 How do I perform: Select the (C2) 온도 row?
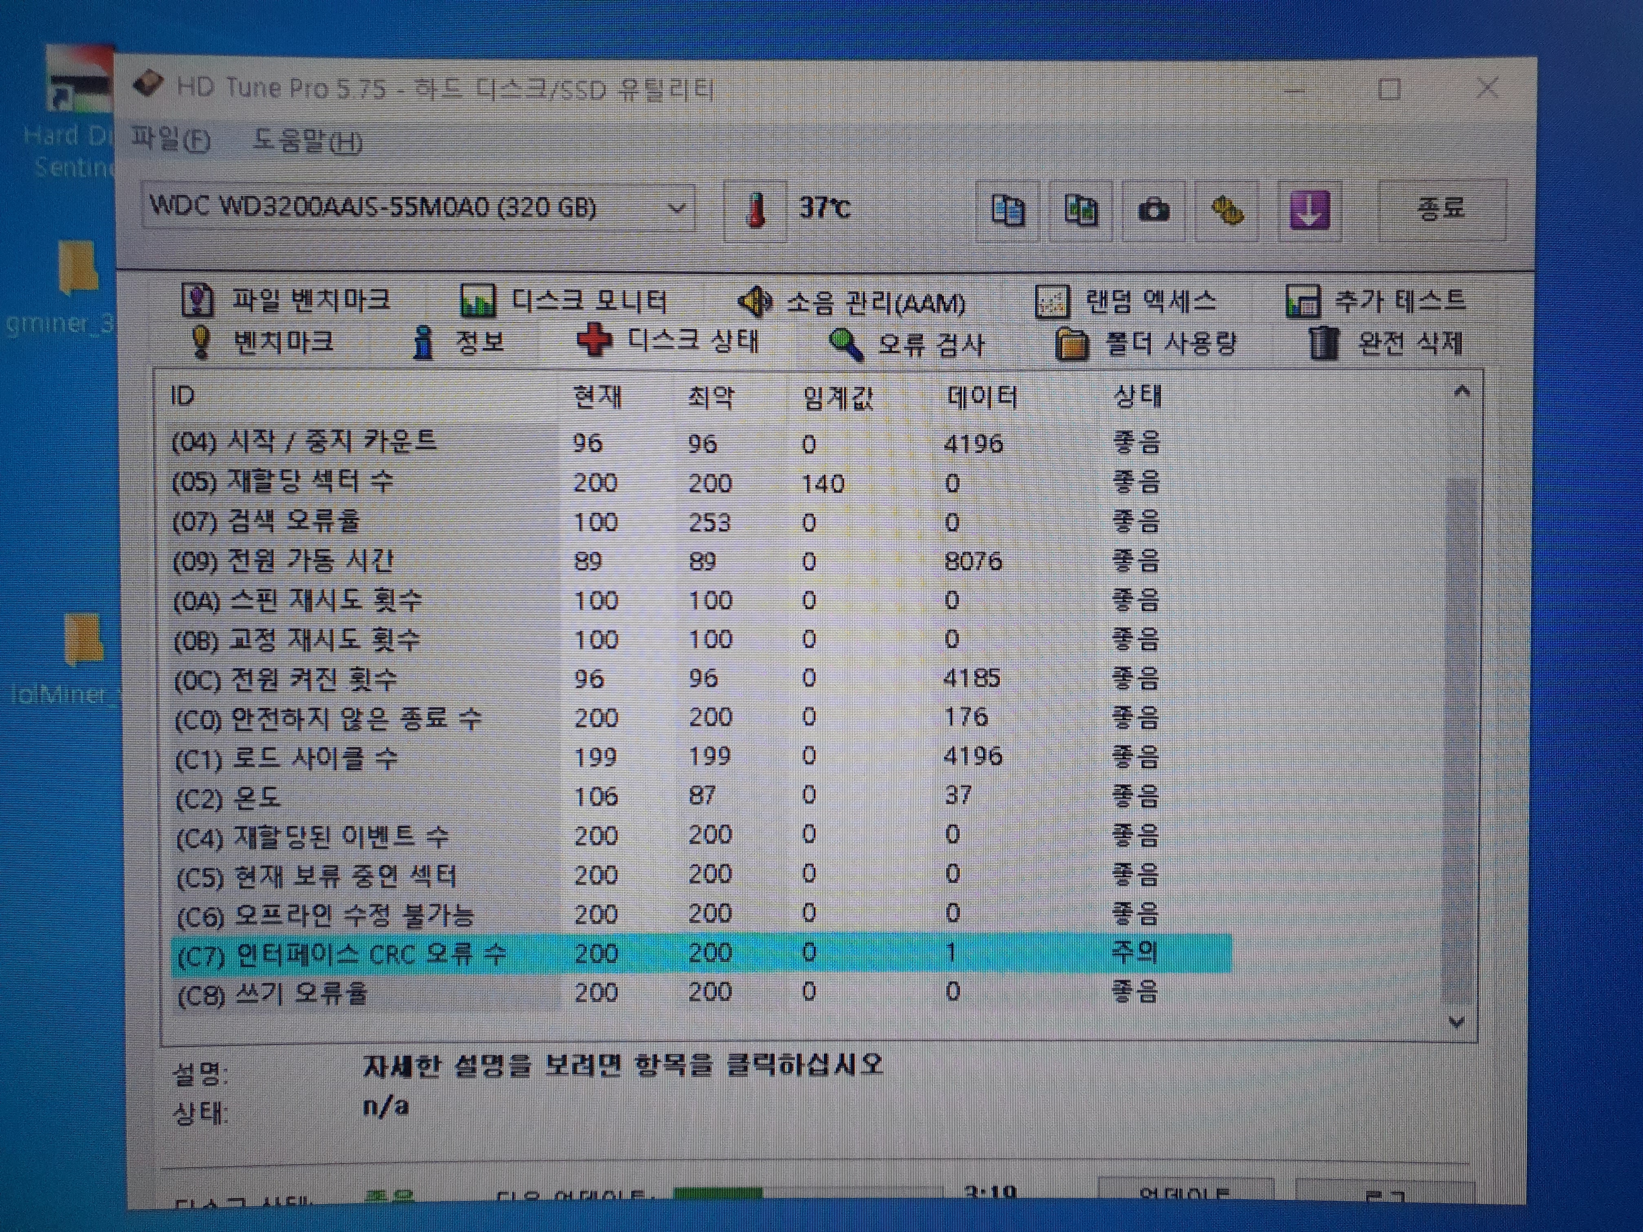(x=700, y=796)
